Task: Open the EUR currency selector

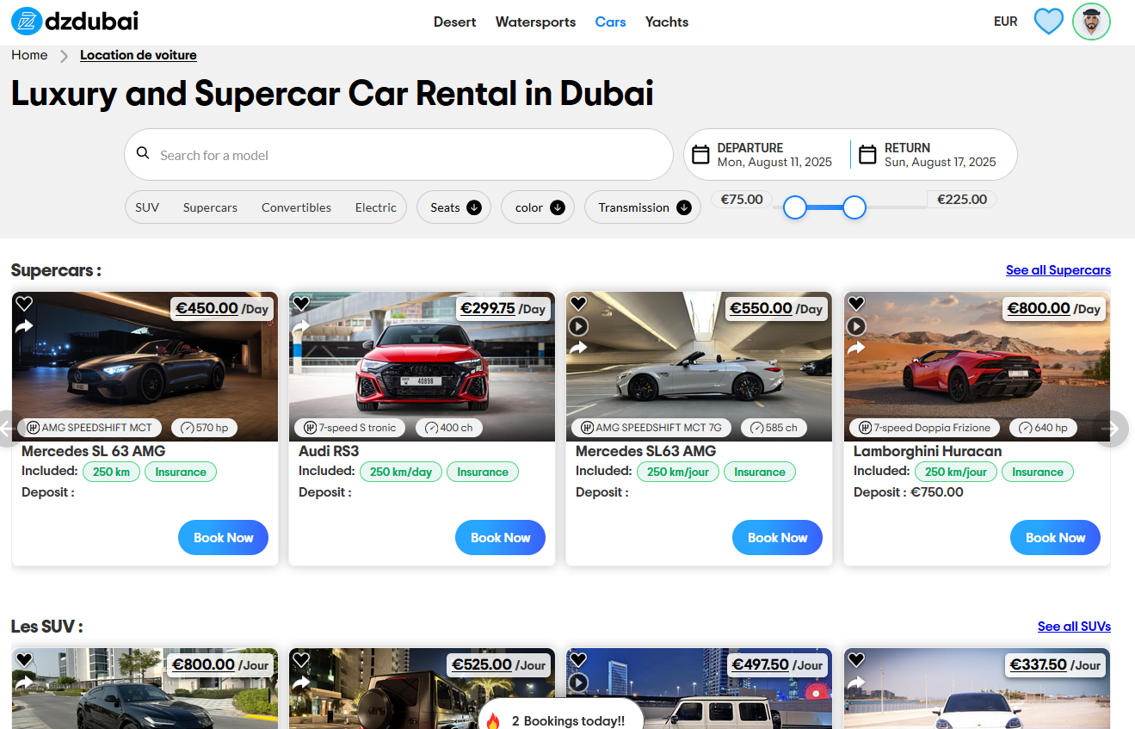Action: [x=1006, y=22]
